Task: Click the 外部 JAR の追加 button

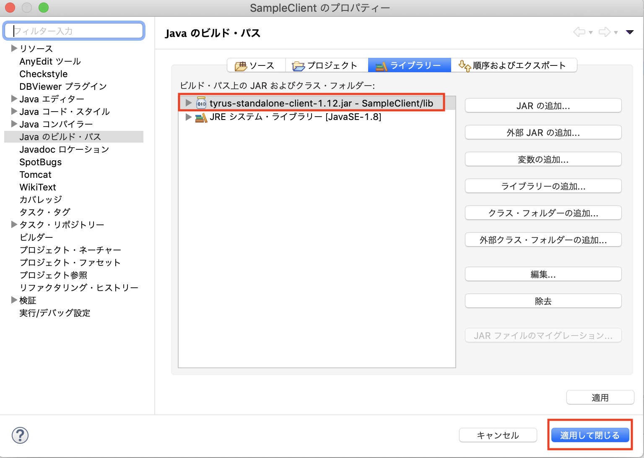Action: (x=543, y=133)
